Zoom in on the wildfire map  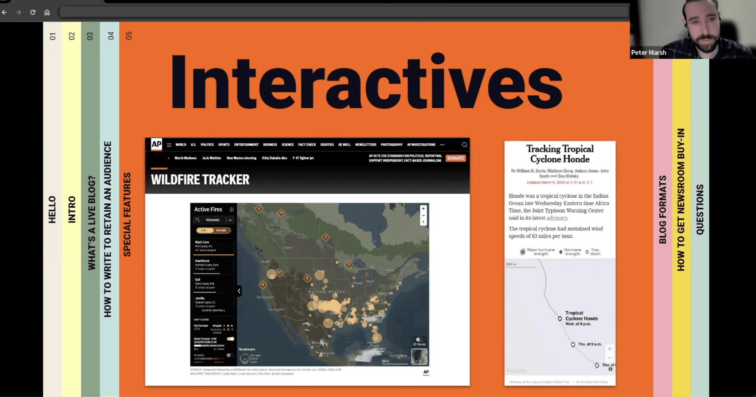coord(423,209)
